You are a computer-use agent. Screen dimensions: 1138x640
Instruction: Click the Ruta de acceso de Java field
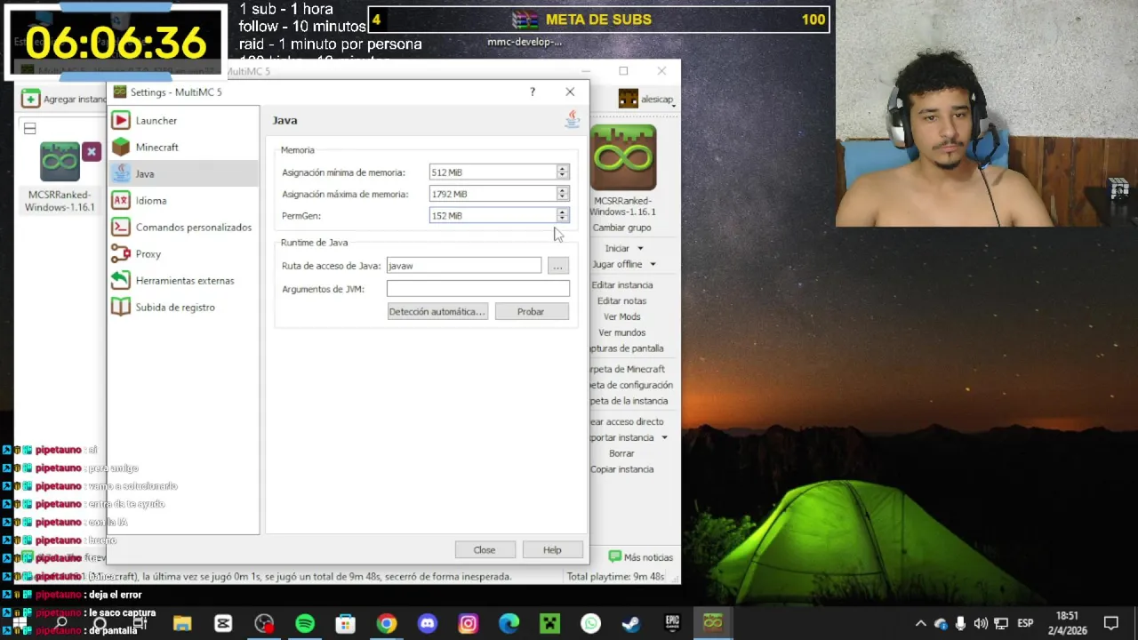click(463, 266)
